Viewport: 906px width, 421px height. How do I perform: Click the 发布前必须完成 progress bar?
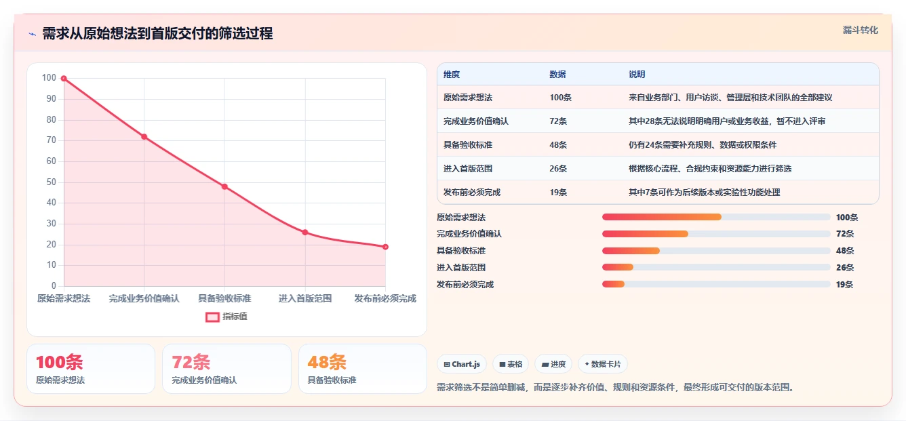pos(716,284)
